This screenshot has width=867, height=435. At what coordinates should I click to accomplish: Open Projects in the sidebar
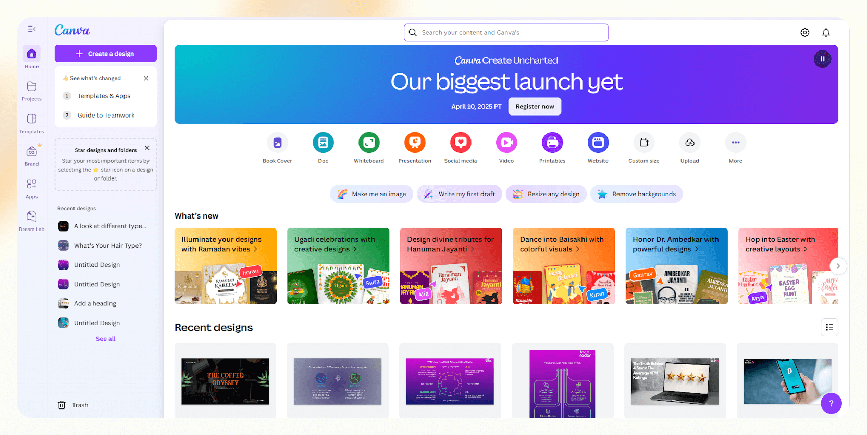(31, 91)
